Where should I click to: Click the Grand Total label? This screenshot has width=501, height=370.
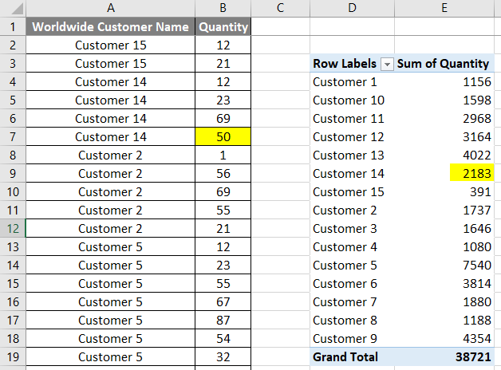tap(345, 357)
